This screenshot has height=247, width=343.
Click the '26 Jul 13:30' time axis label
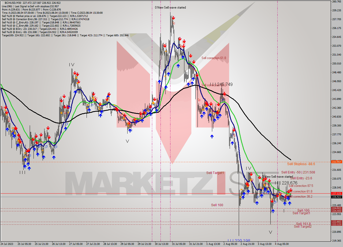pyautogui.click(x=58, y=244)
